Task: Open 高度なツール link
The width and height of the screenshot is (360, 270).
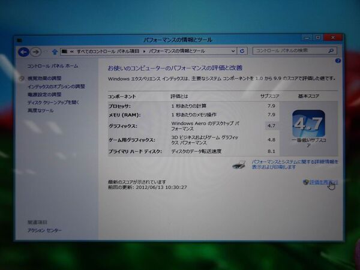Action: coord(41,110)
